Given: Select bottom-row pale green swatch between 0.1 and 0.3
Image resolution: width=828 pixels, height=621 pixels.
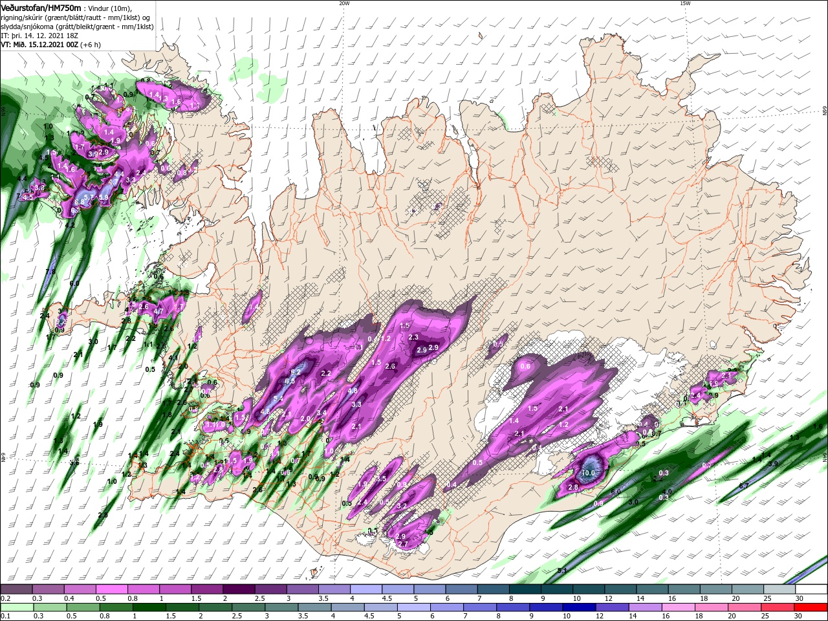Looking at the screenshot, I should [x=17, y=607].
